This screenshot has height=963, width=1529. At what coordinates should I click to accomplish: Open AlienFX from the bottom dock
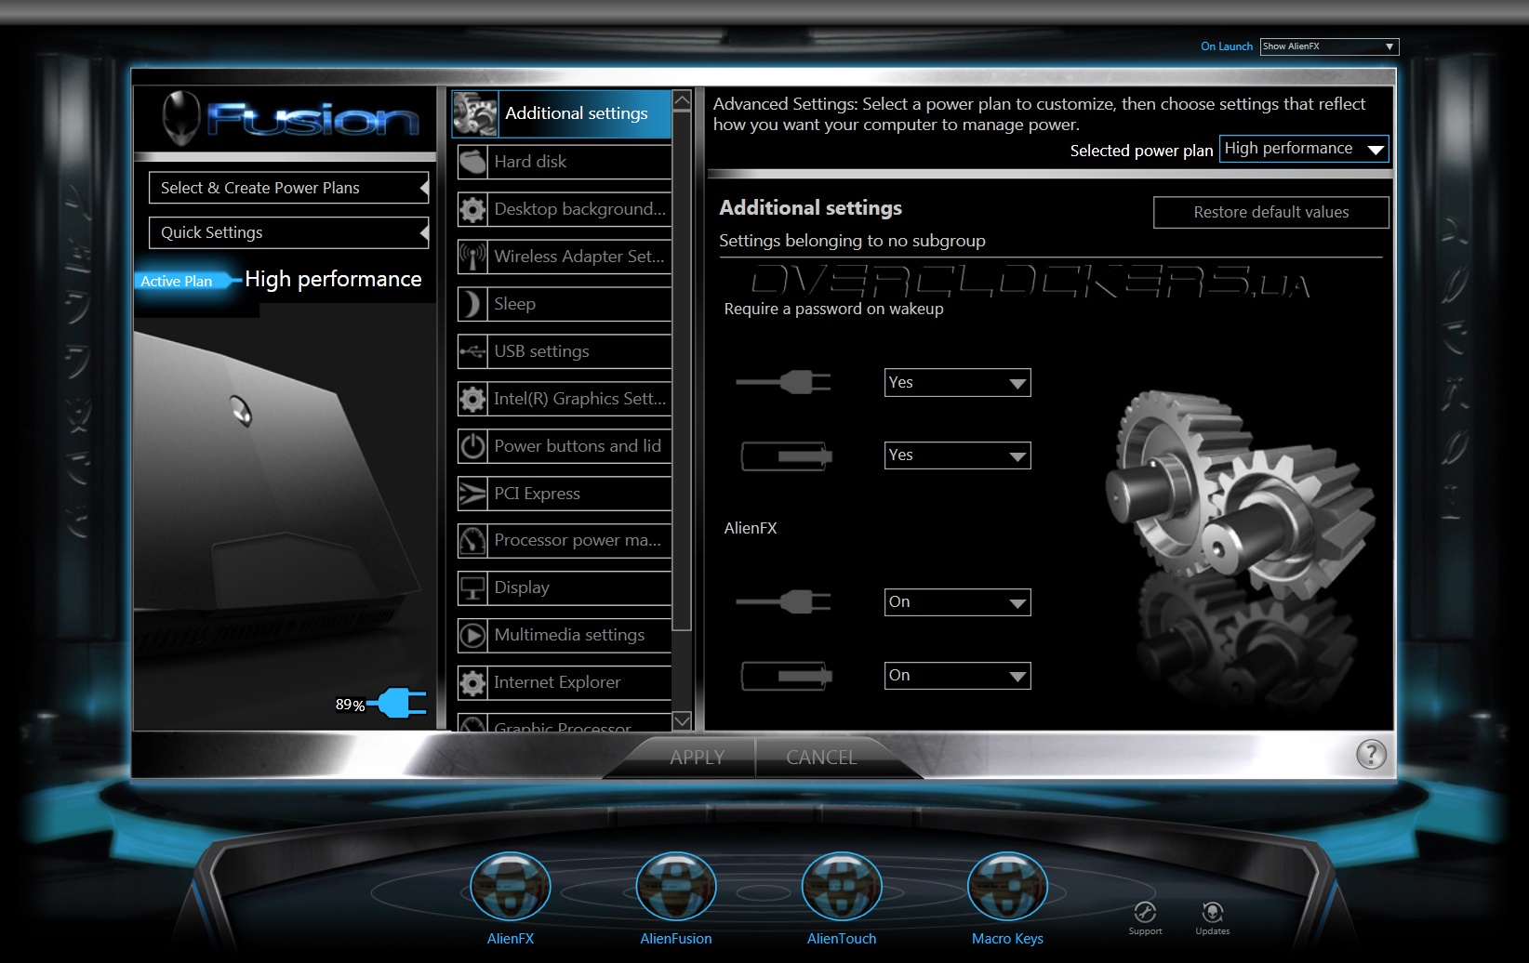click(511, 887)
